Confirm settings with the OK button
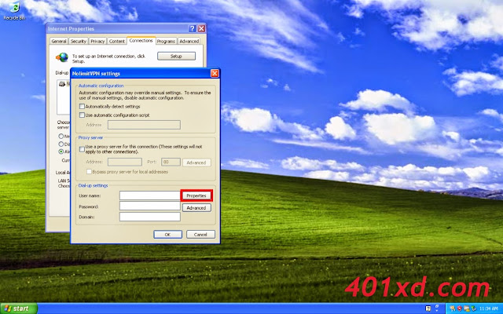Viewport: 503px width, 314px height. (x=167, y=235)
